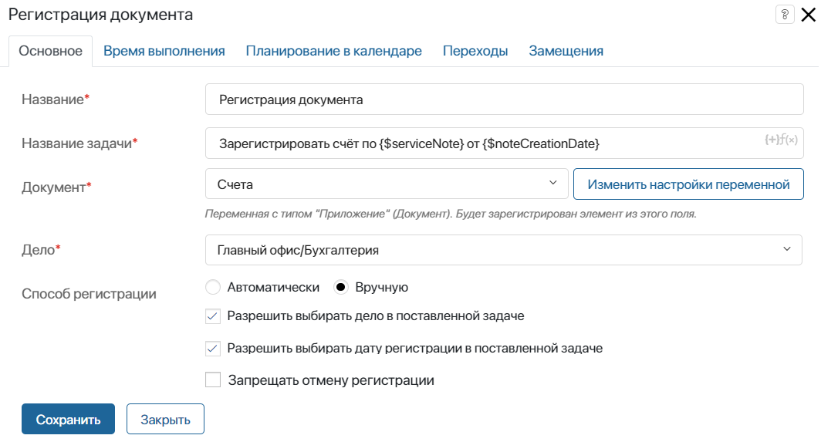Open the help question mark icon

pos(784,15)
